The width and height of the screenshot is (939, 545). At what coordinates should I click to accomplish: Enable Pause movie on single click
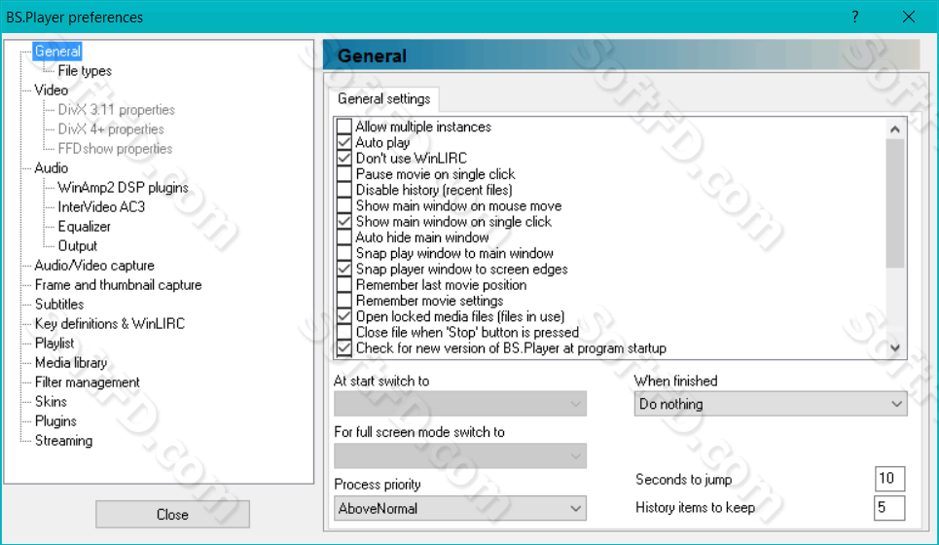coord(344,174)
